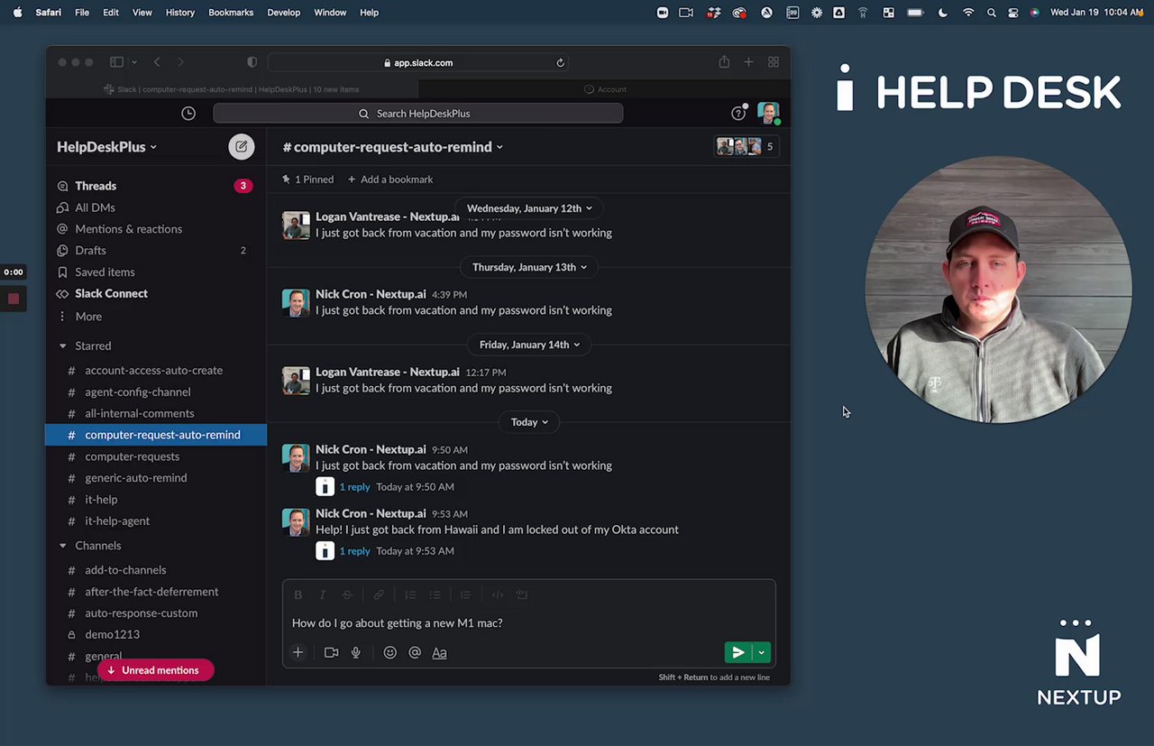Open the Safari sidebar toggle
1154x746 pixels.
[x=116, y=62]
